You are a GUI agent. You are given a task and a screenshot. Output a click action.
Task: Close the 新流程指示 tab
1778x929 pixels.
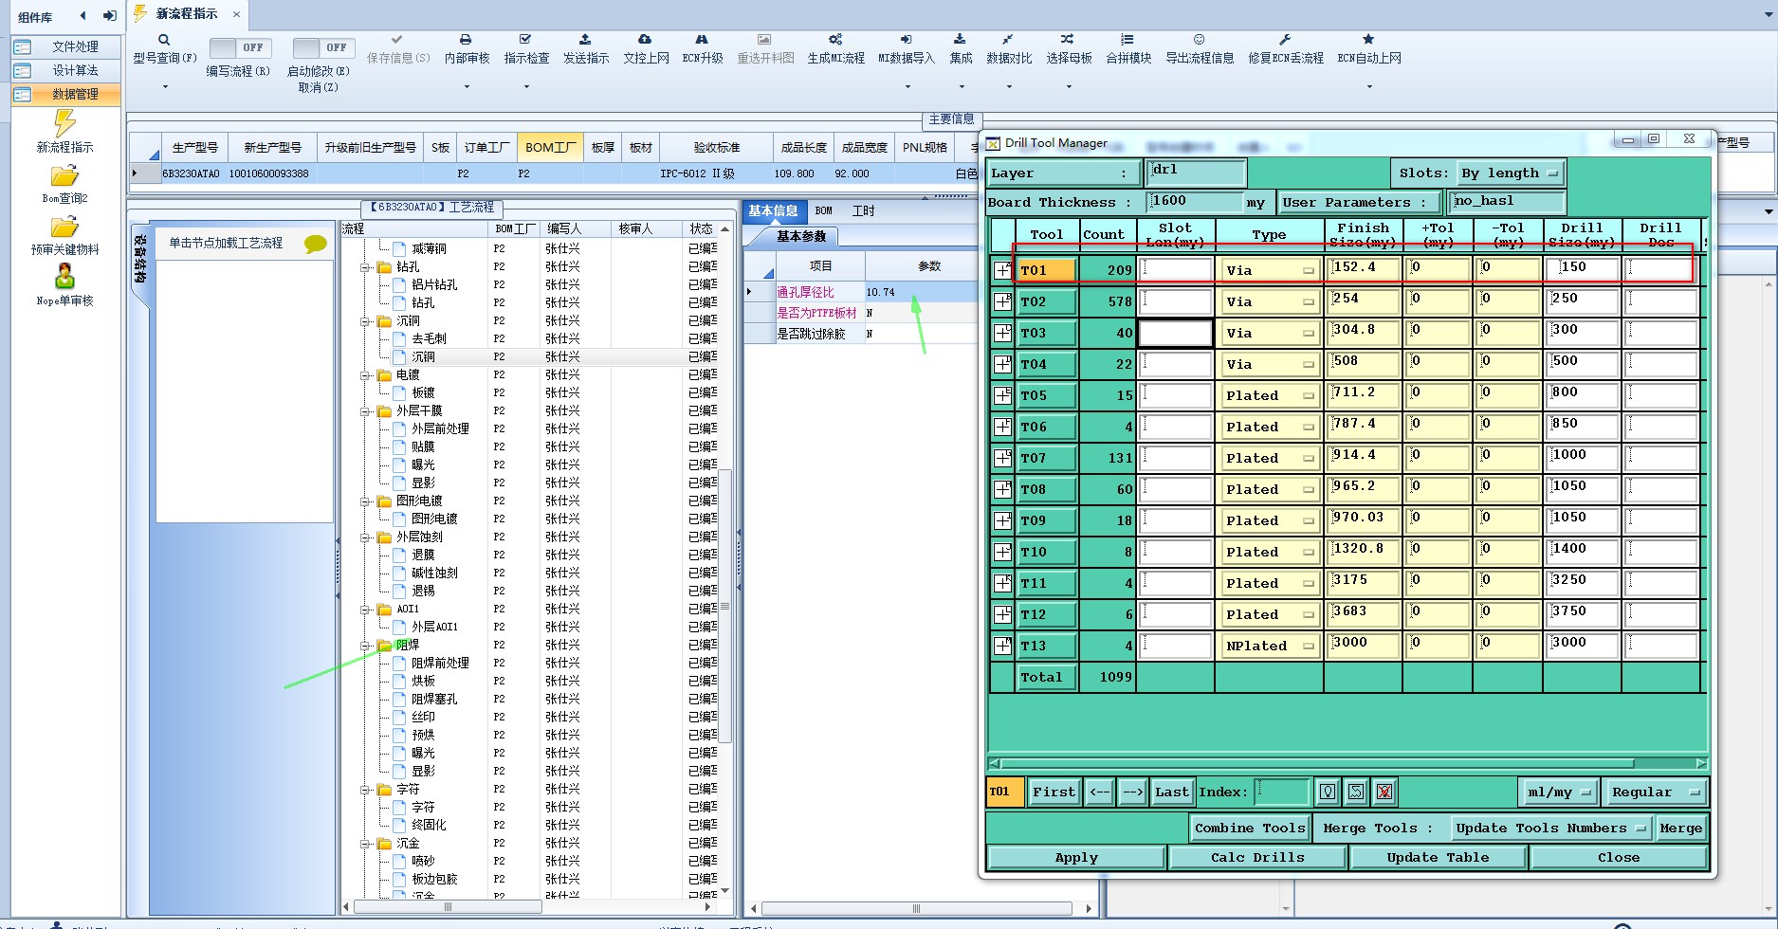[x=236, y=14]
